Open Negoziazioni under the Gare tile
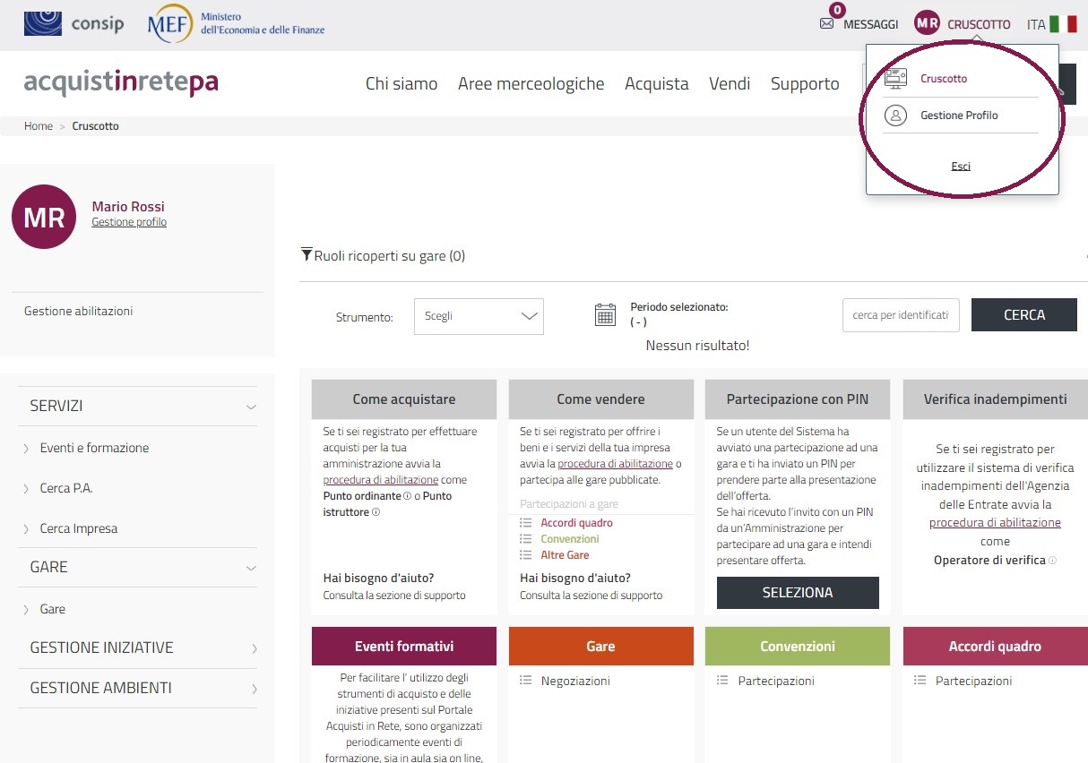The width and height of the screenshot is (1088, 763). pos(574,681)
